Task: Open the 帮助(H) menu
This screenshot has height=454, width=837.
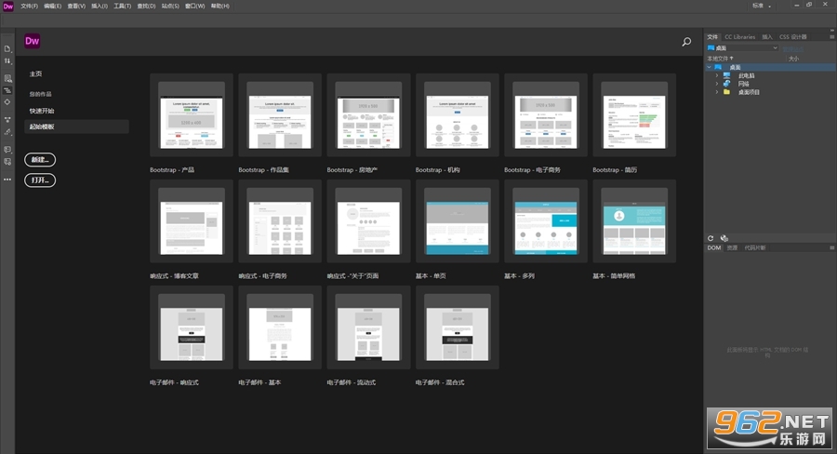Action: 219,6
